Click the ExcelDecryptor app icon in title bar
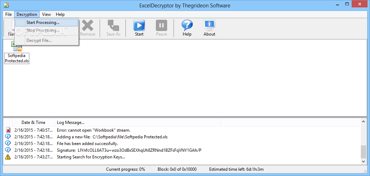 click(6, 5)
